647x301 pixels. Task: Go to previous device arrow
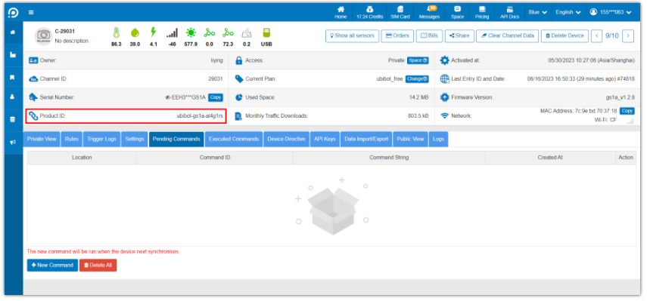[596, 35]
